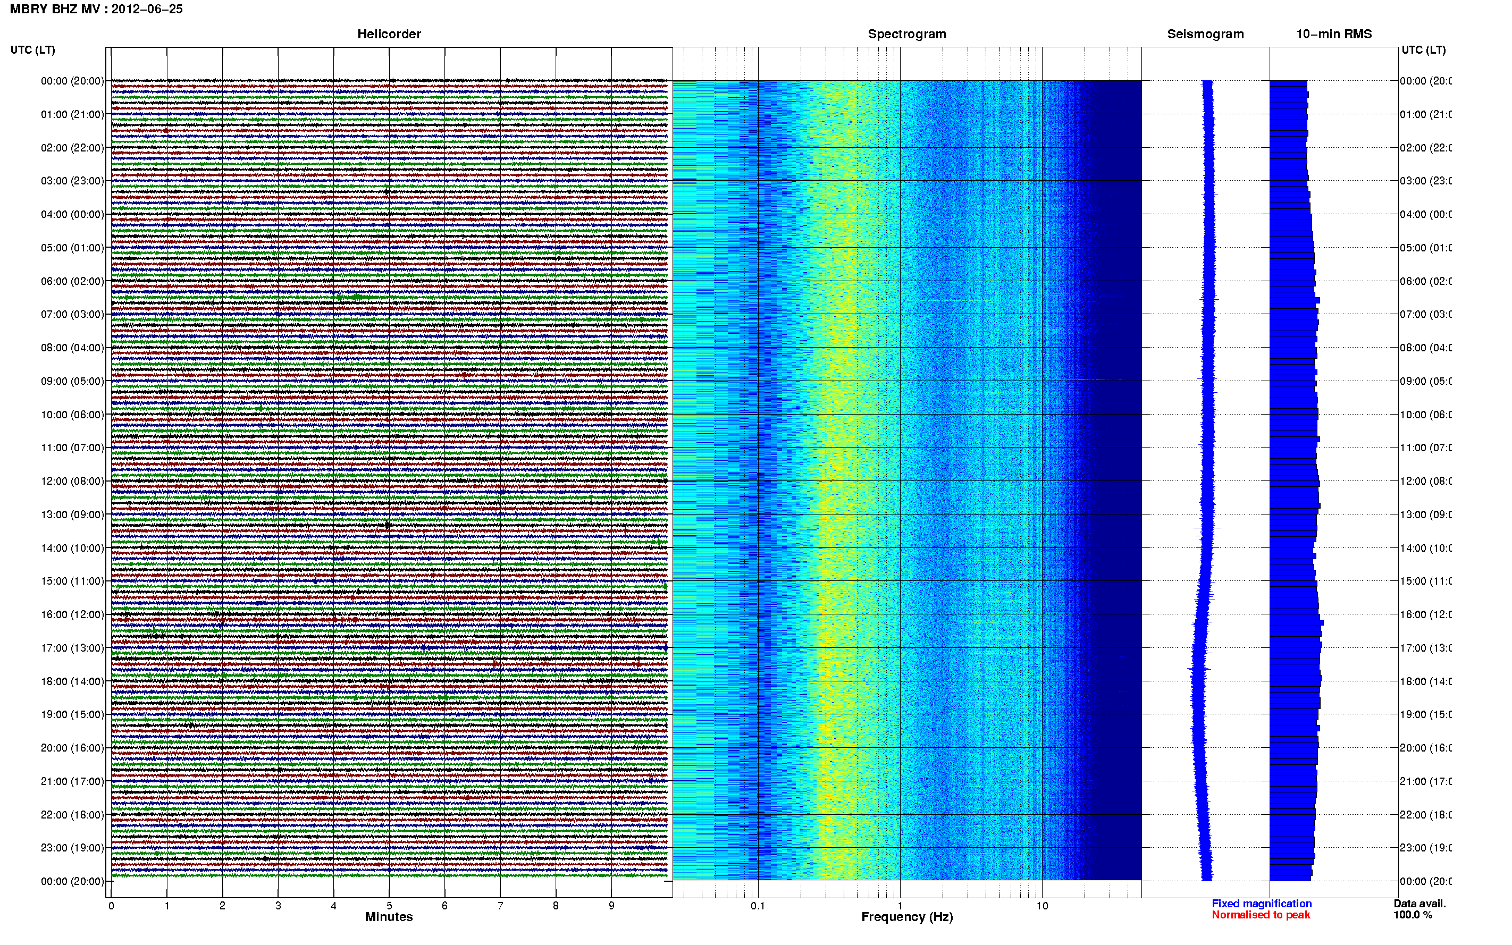Click the left '18:00 (14:00)' time label

point(72,681)
